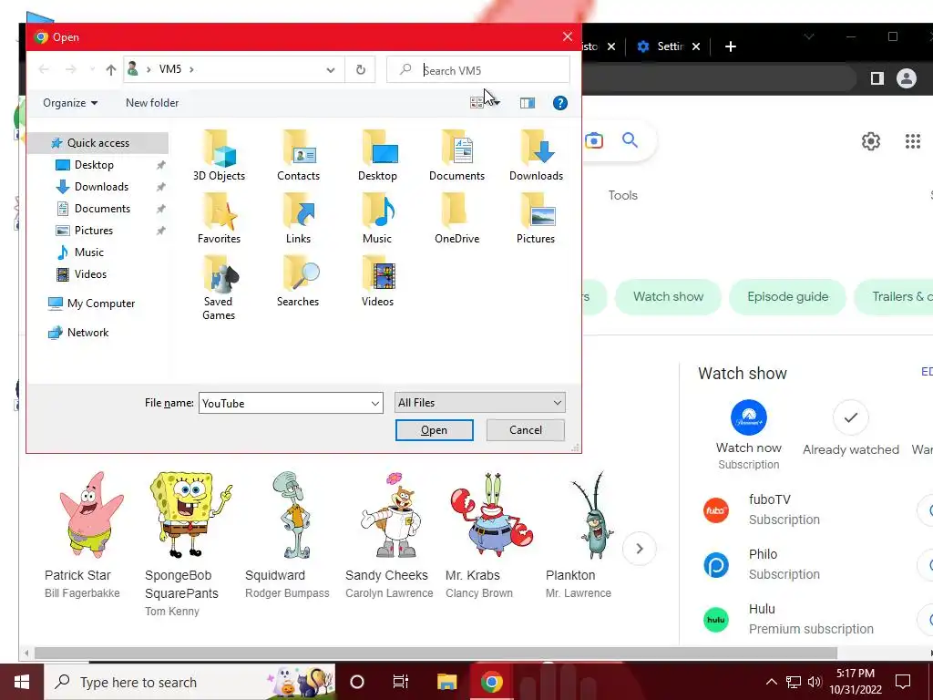Image resolution: width=933 pixels, height=700 pixels.
Task: Open File Explorer from taskbar
Action: [x=446, y=682]
